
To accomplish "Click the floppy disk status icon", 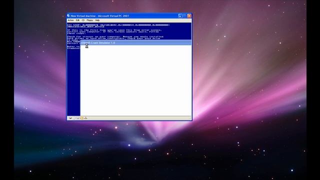I will [x=78, y=118].
